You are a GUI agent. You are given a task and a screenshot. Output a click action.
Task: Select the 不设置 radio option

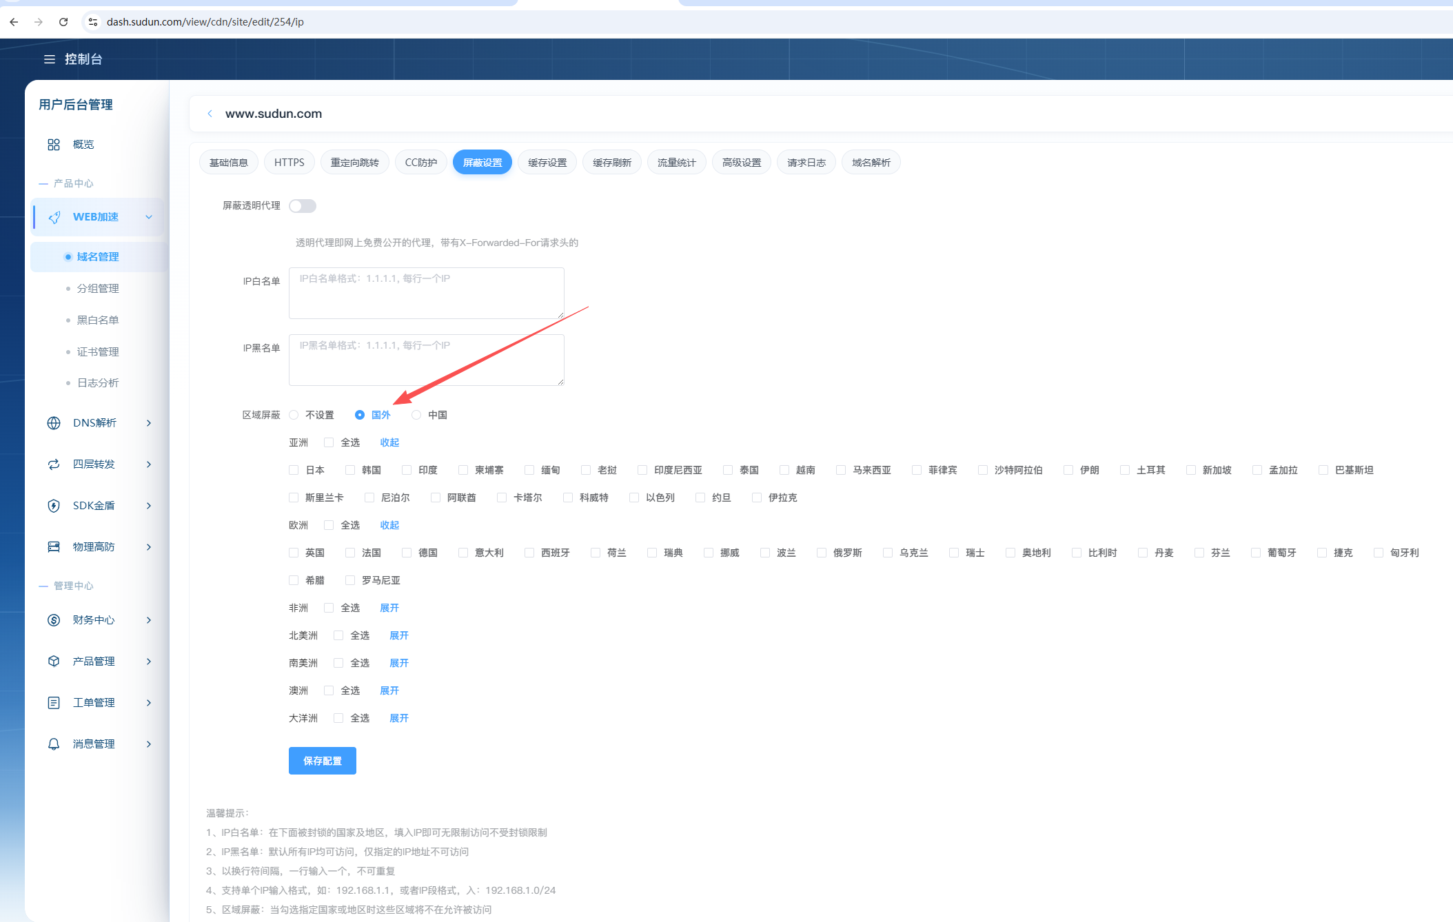point(294,415)
